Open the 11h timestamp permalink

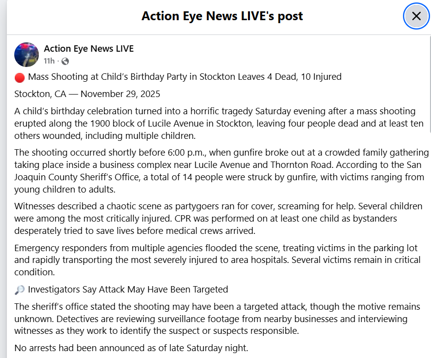coord(49,61)
